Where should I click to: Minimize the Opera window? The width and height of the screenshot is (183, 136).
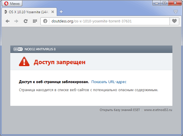click(x=156, y=3)
